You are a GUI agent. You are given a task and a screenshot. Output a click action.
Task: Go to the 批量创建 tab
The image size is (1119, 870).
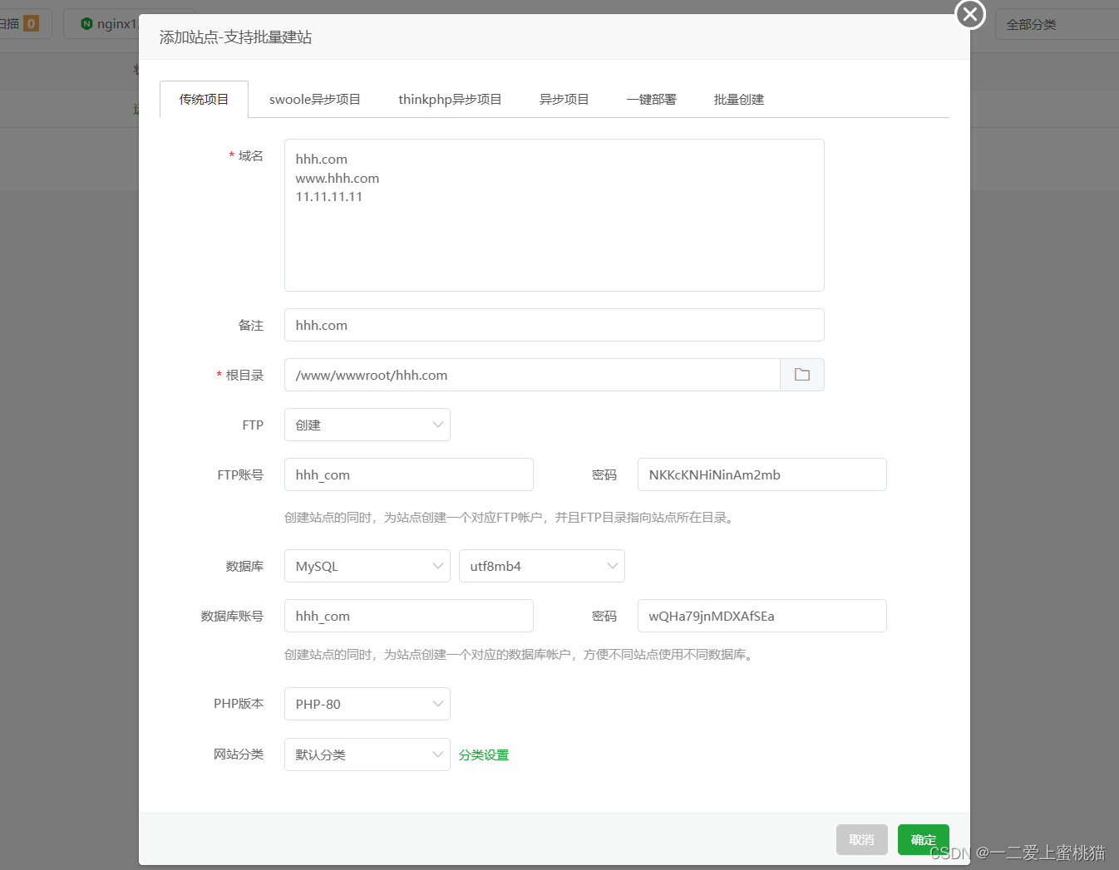pos(738,100)
